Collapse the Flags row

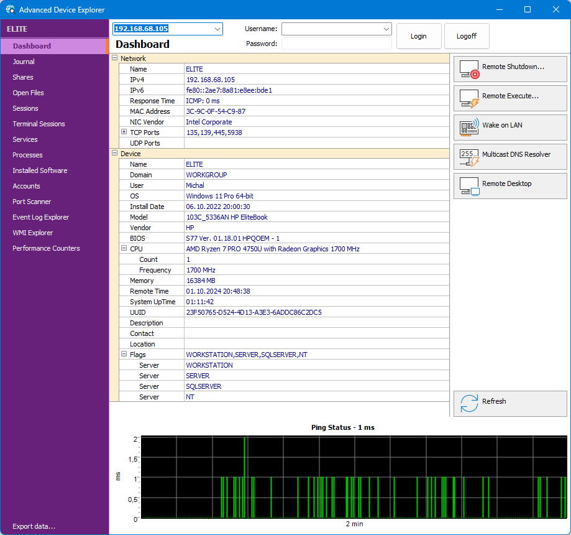pyautogui.click(x=124, y=354)
